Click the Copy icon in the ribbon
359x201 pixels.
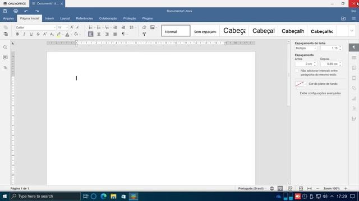tap(6, 27)
